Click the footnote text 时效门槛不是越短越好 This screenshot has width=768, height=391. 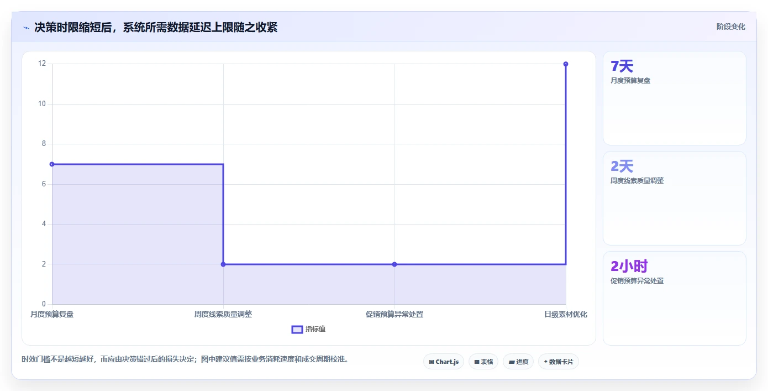click(58, 359)
